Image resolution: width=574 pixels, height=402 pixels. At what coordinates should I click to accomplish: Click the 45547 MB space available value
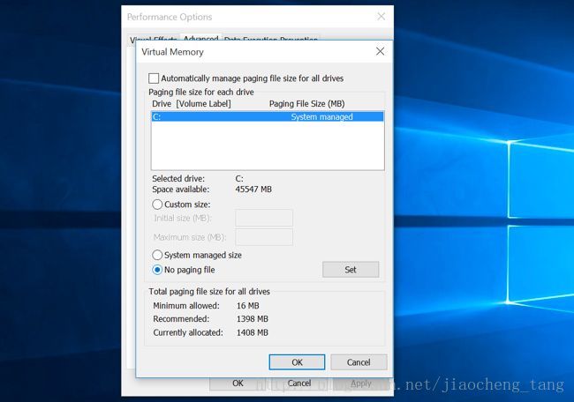click(253, 190)
